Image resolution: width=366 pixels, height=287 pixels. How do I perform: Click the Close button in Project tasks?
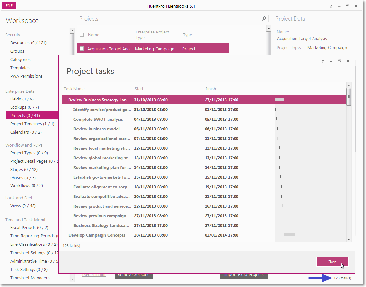(x=332, y=262)
